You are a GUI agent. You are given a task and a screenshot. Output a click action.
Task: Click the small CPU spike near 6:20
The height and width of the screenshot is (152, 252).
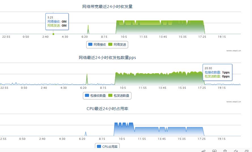(86, 134)
